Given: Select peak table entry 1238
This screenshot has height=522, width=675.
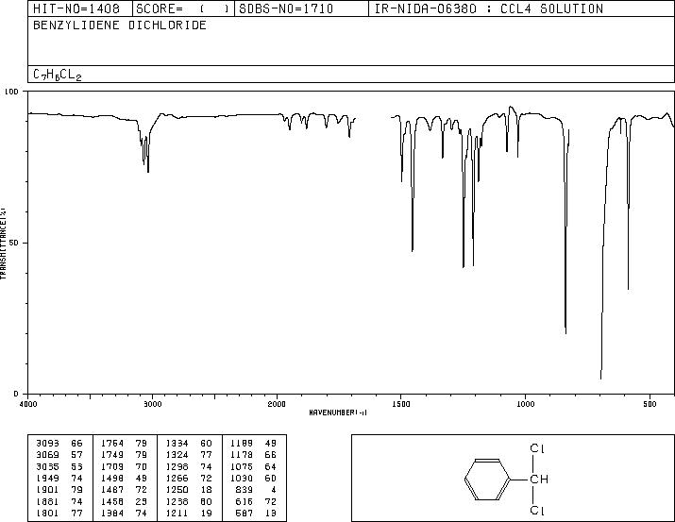Looking at the screenshot, I should [177, 501].
